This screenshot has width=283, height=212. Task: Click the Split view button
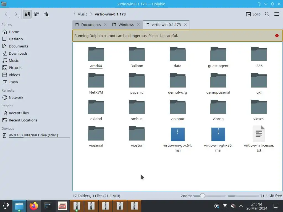253,14
